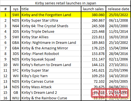
Task: Select the Kirby Triple Deluxe title cell
Action: pyautogui.click(x=51, y=31)
